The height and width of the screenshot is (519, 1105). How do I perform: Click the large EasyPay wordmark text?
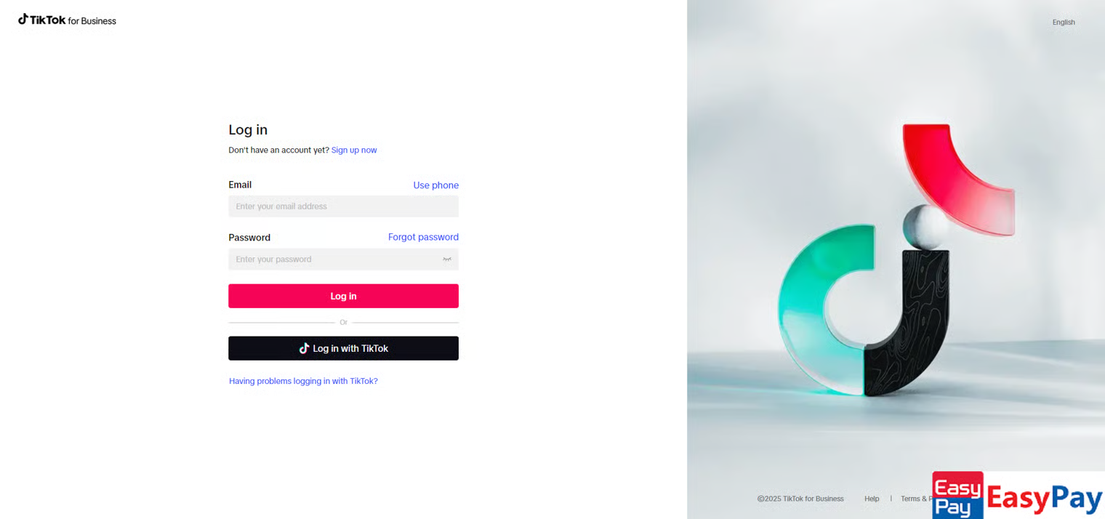pos(1045,499)
